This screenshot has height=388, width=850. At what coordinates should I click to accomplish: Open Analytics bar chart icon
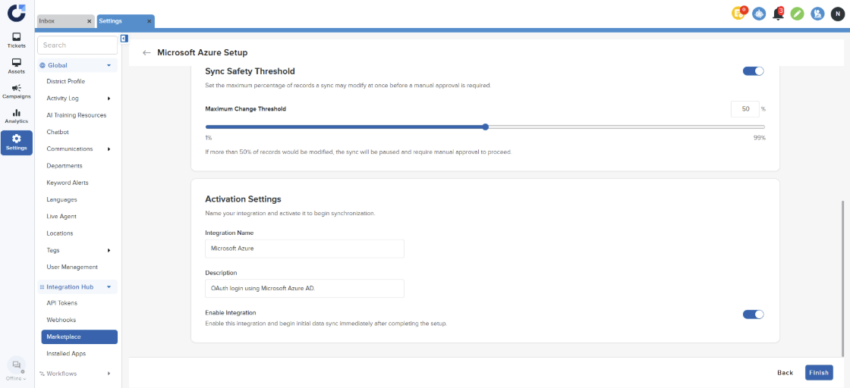(x=16, y=116)
